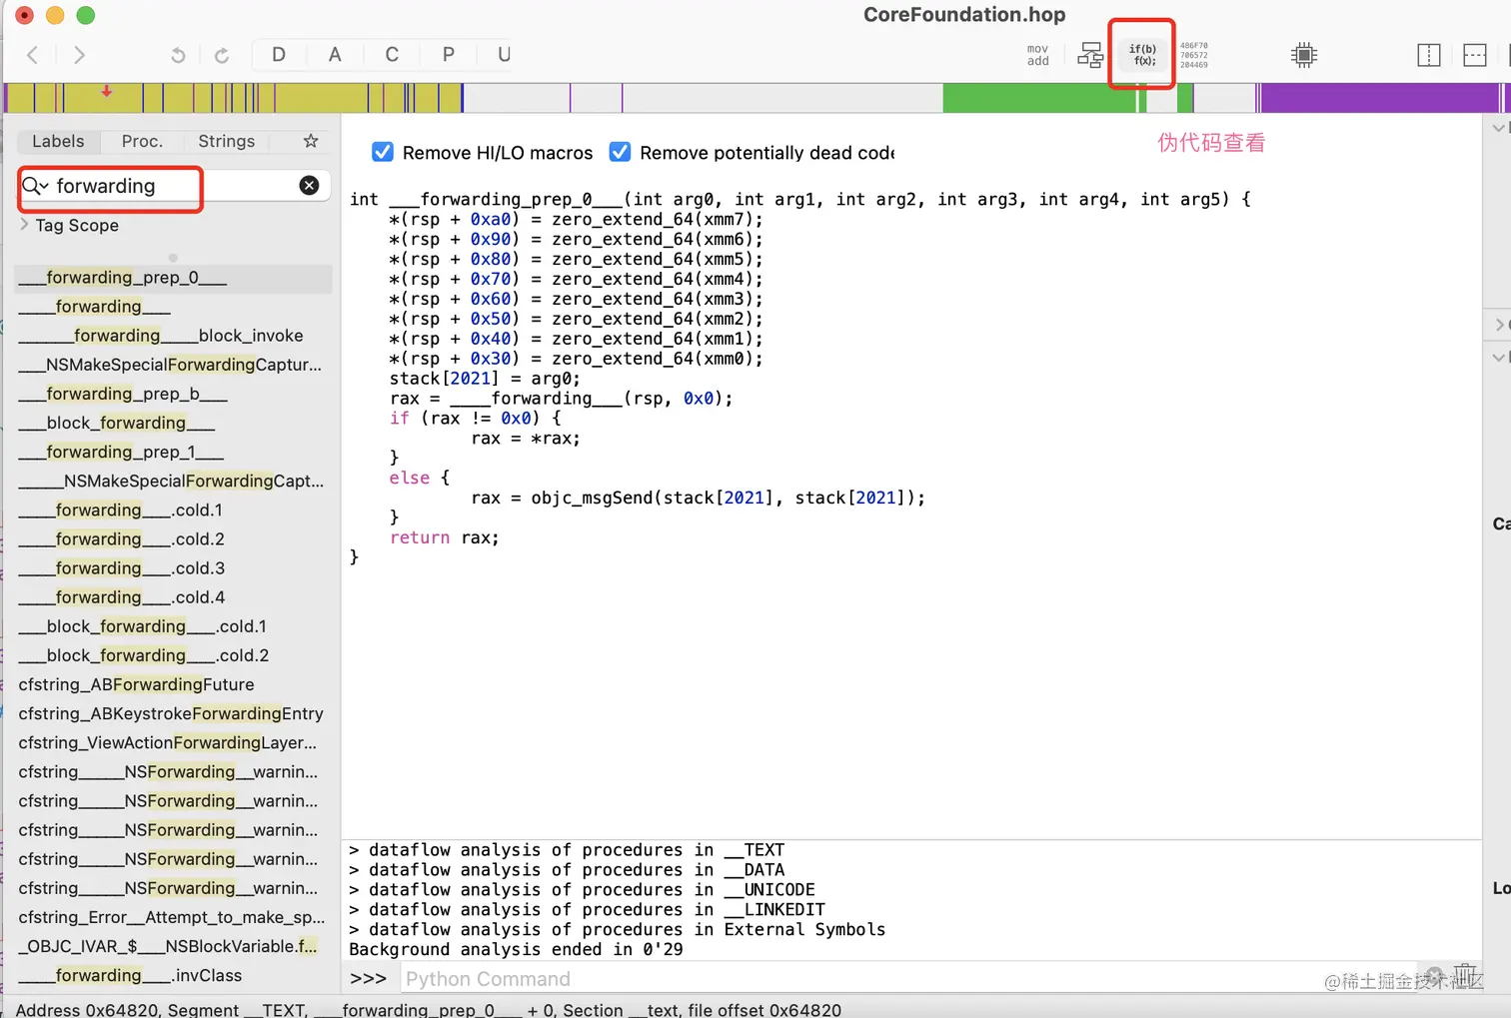Screen dimensions: 1511x1018
Task: Open the Strings tab
Action: click(x=226, y=141)
